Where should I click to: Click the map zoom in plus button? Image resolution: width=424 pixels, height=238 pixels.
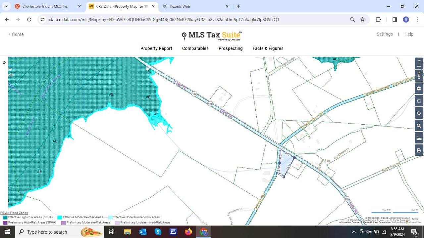[419, 61]
